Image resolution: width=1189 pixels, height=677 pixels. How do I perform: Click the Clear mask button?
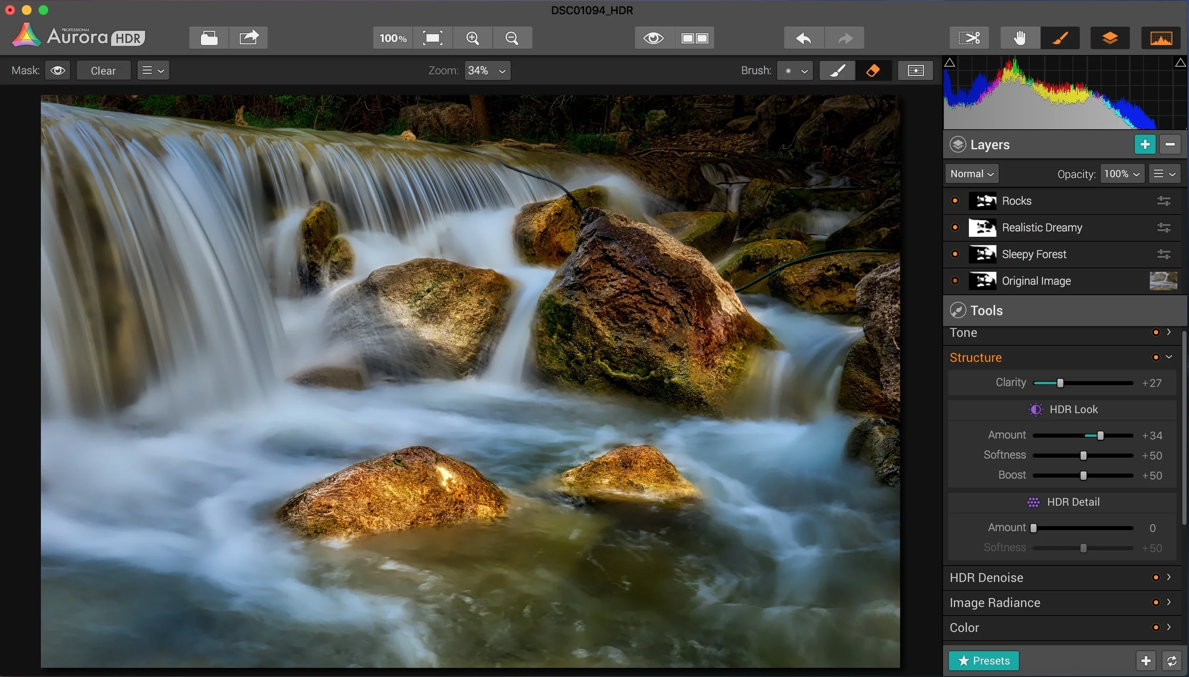pyautogui.click(x=103, y=70)
